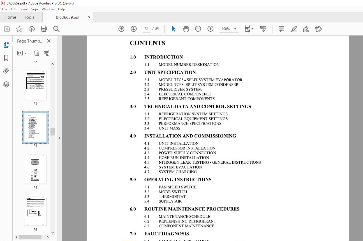Click the upload to cloud icon

point(32,29)
